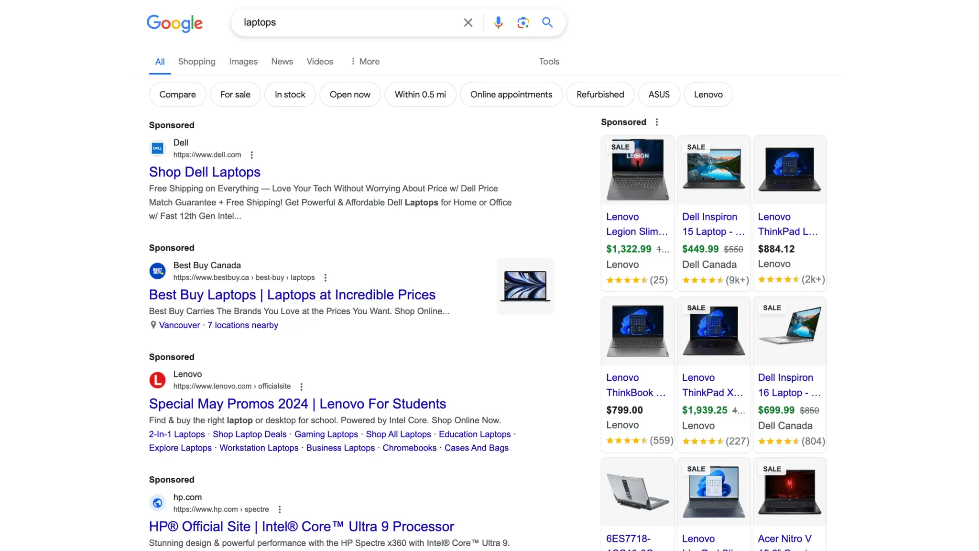Image resolution: width=979 pixels, height=551 pixels.
Task: Click the Dell favicon in the first ad
Action: [x=157, y=149]
